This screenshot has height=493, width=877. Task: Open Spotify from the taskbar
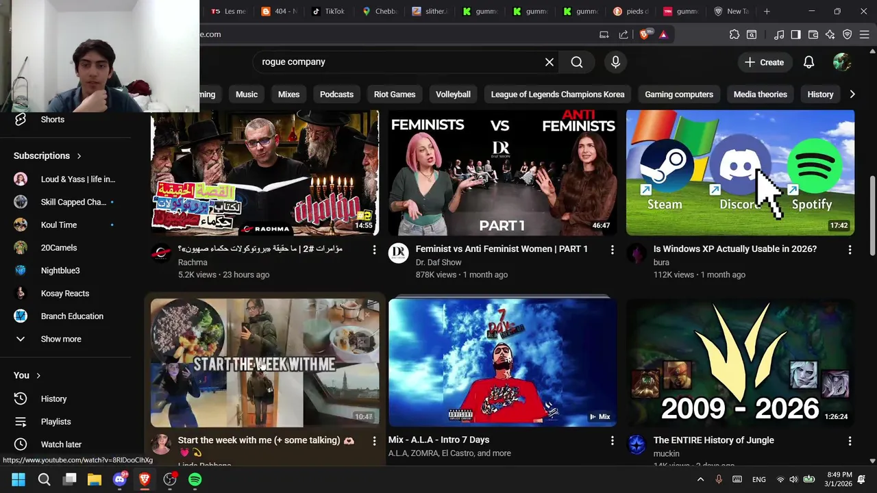(195, 479)
